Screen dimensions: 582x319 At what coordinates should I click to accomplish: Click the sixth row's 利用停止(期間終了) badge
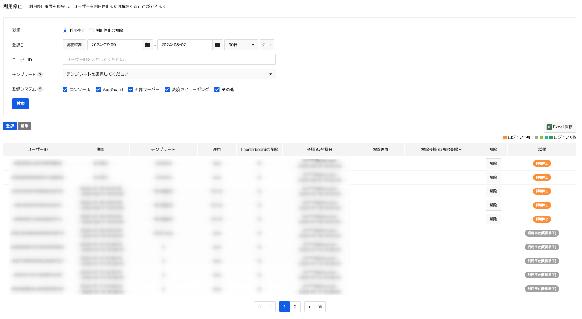(542, 233)
